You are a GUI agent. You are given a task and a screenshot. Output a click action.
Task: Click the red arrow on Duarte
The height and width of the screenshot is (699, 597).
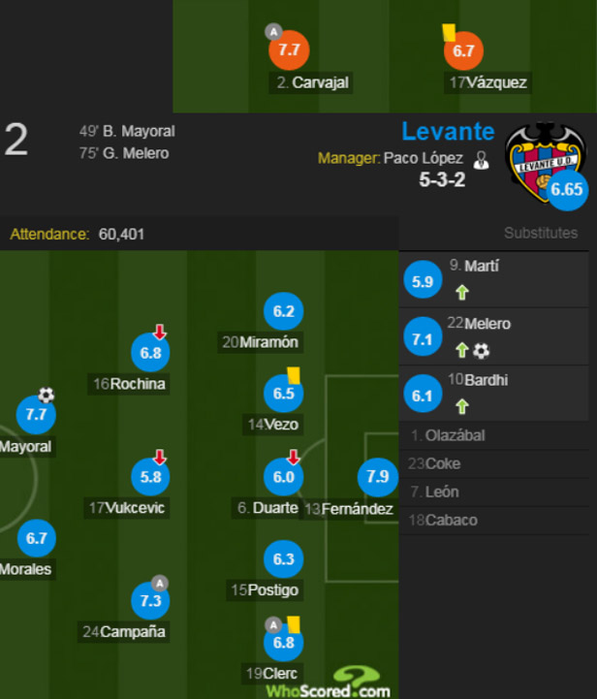(x=293, y=457)
